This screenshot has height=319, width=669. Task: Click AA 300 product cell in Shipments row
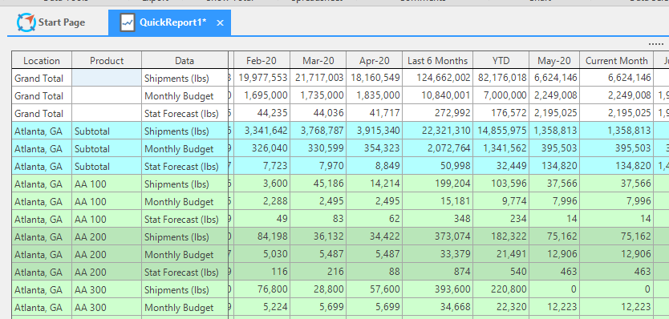tap(107, 289)
